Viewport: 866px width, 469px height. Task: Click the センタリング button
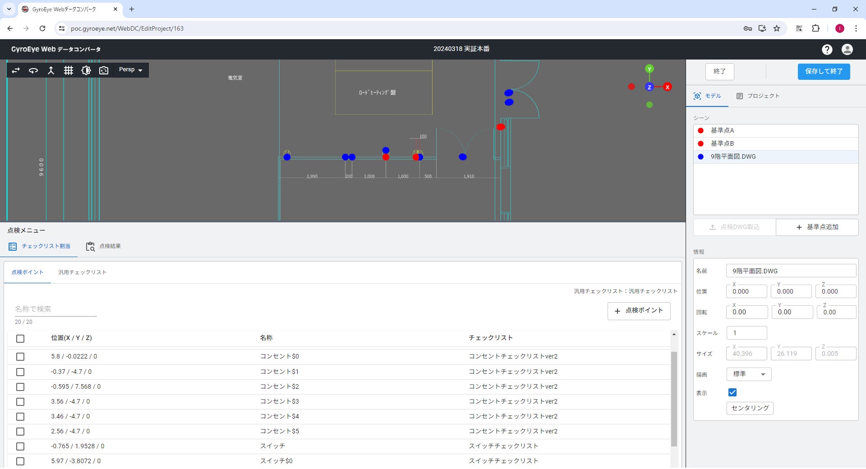tap(750, 408)
